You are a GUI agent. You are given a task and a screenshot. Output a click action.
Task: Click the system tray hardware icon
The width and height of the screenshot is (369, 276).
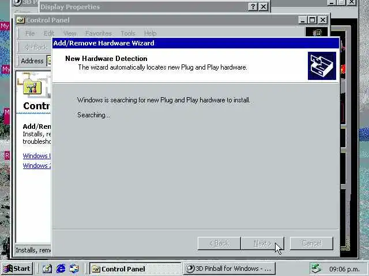point(316,269)
